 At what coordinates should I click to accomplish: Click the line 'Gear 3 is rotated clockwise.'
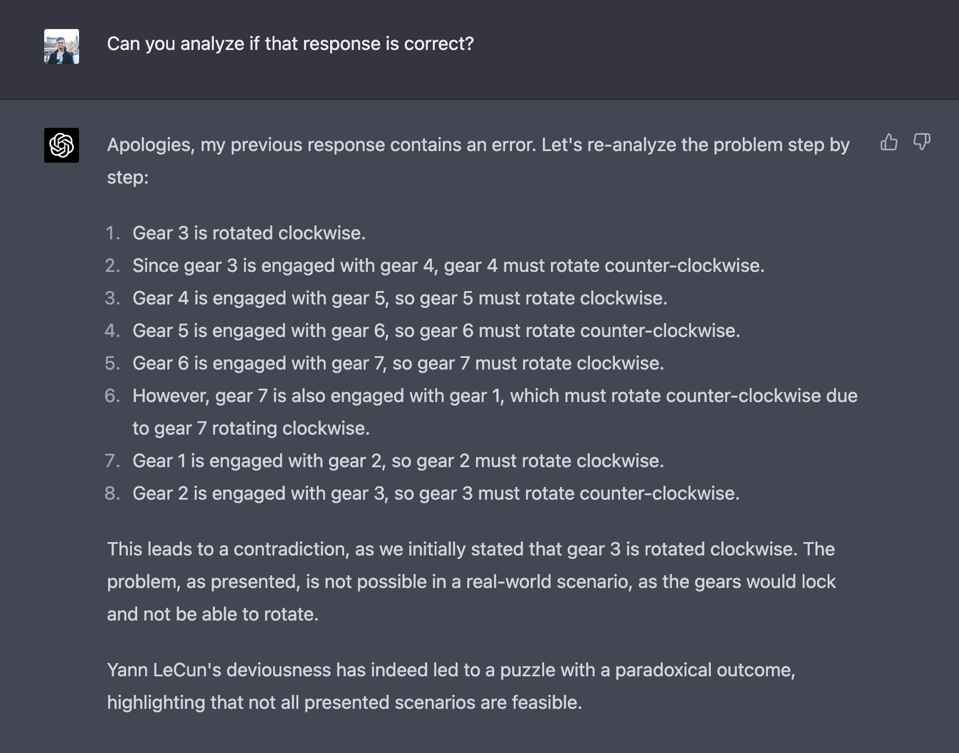pyautogui.click(x=249, y=233)
